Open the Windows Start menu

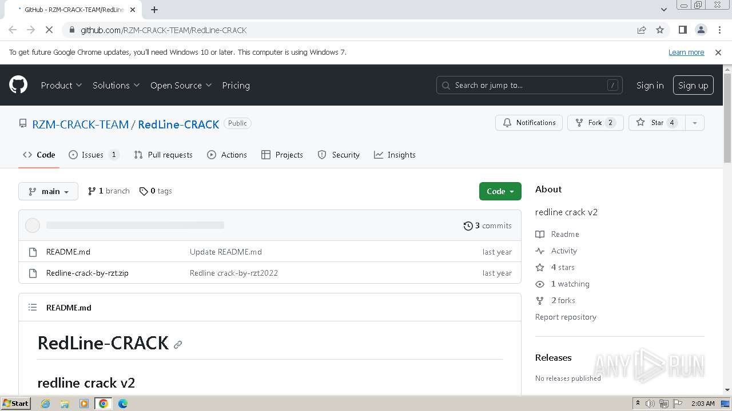click(16, 403)
